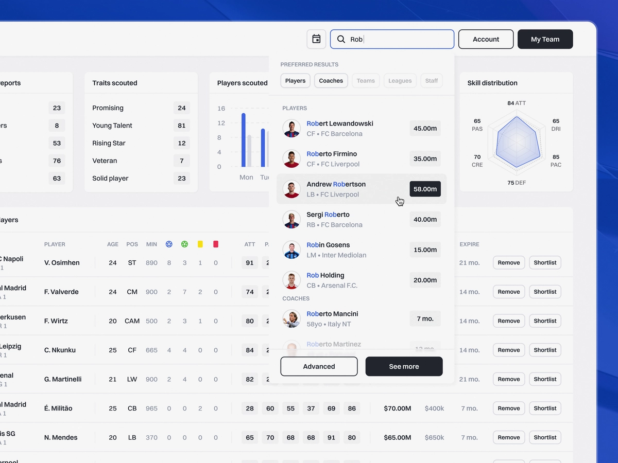Open the calendar icon button
This screenshot has width=618, height=463.
(316, 39)
